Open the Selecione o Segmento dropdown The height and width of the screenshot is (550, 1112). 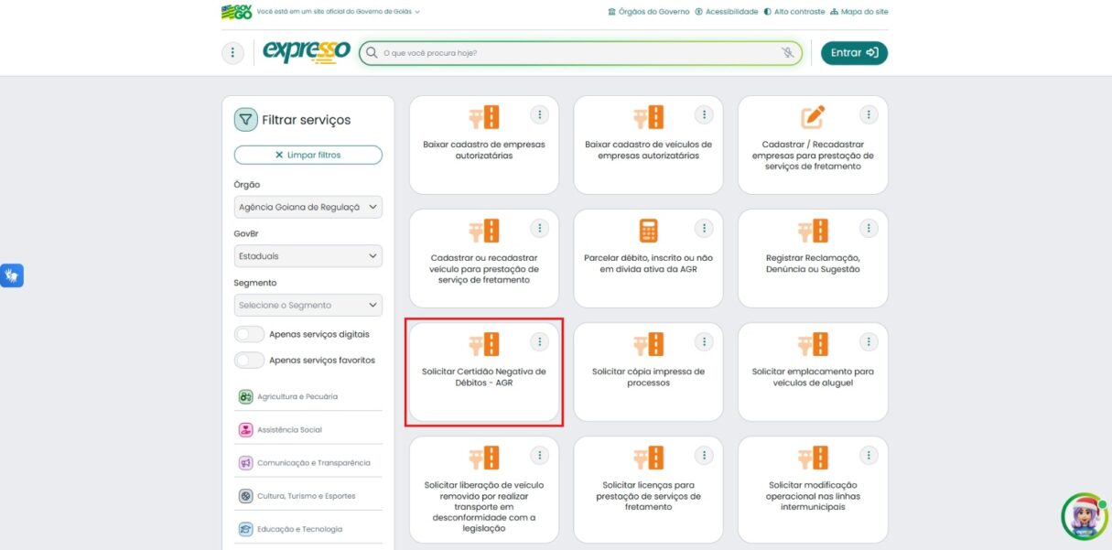[x=308, y=304]
